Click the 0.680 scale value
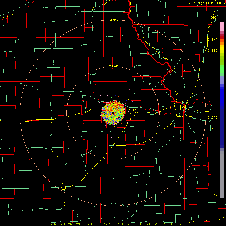 213,95
